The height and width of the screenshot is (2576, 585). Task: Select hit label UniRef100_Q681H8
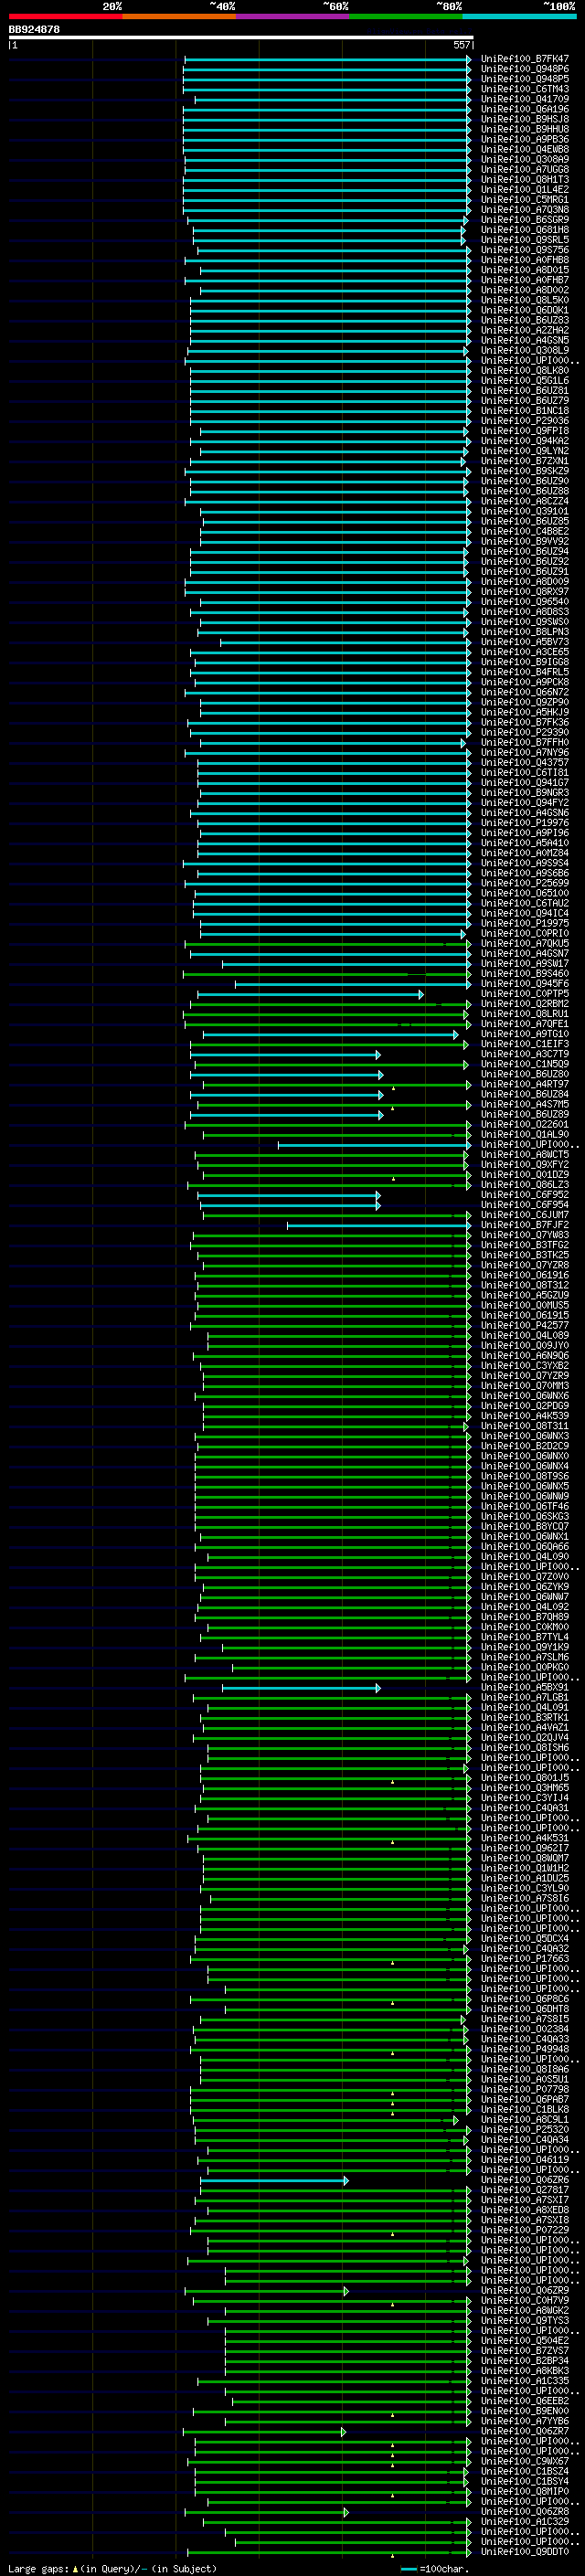524,230
